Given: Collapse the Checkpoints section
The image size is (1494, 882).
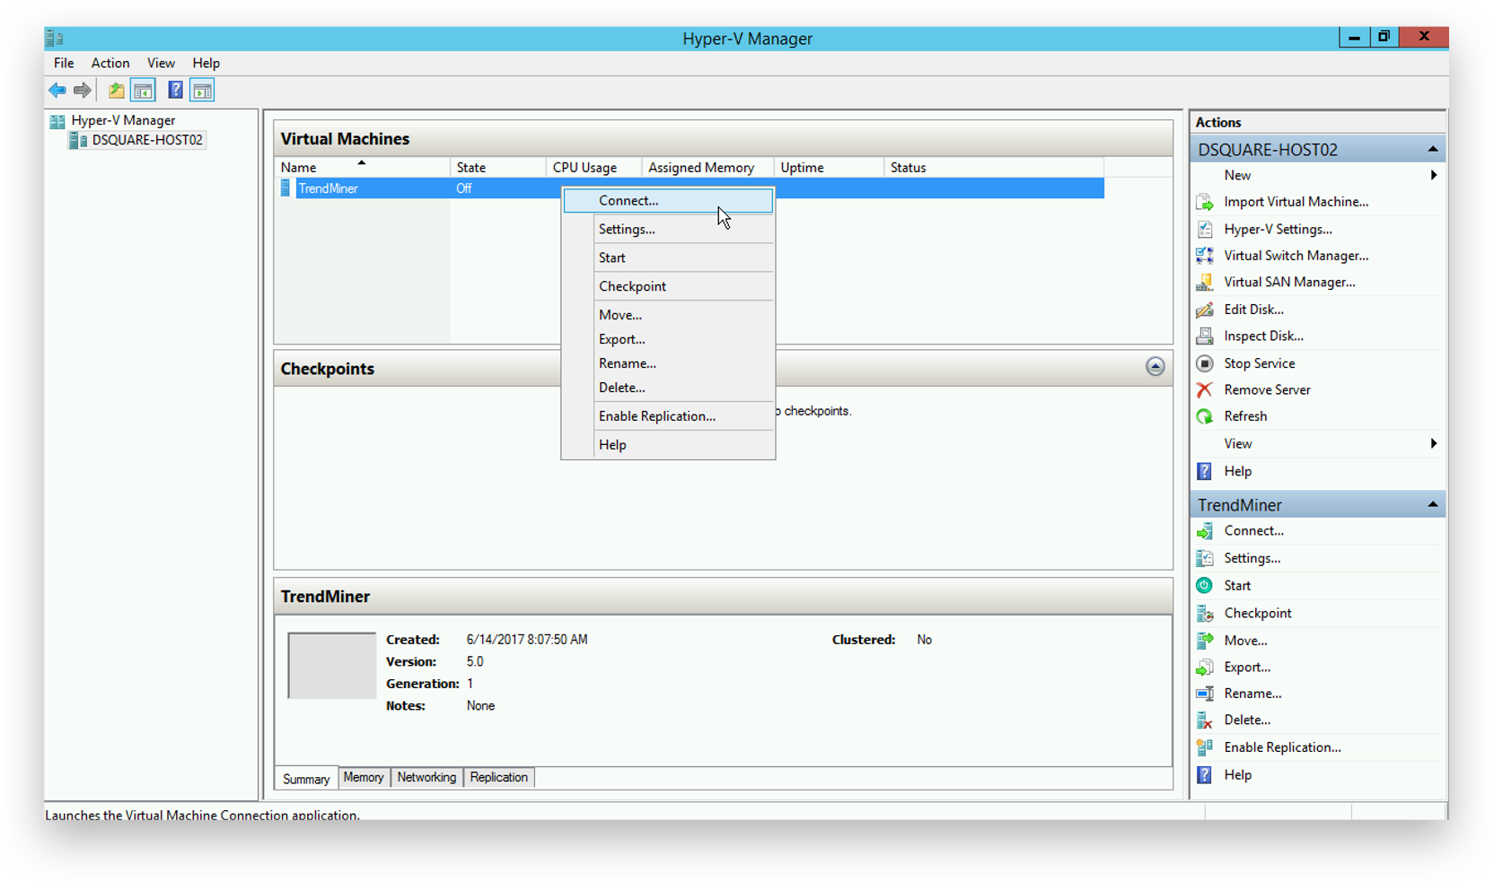Looking at the screenshot, I should coord(1155,366).
